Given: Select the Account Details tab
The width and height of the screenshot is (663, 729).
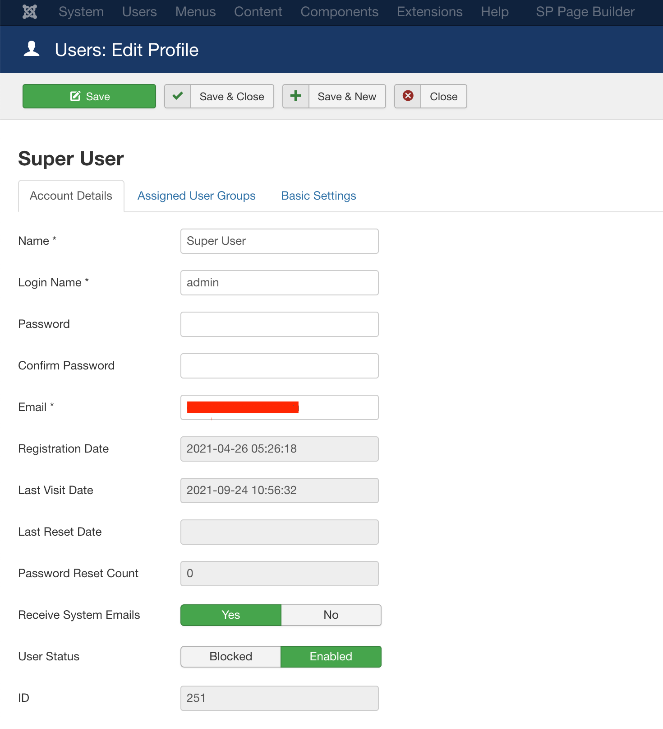Looking at the screenshot, I should (x=71, y=196).
